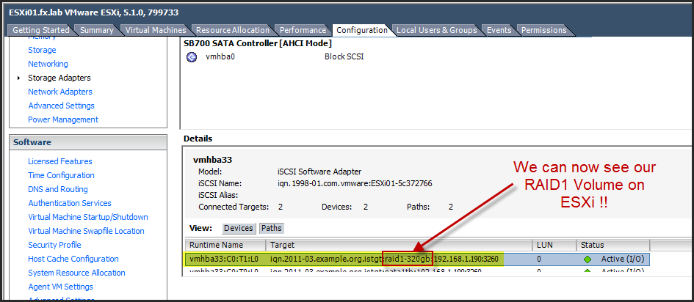This screenshot has width=694, height=302.
Task: Sort by Target column header
Action: (x=399, y=245)
